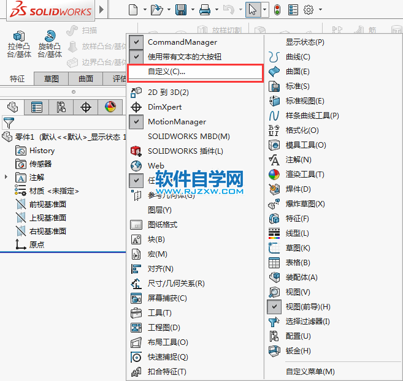
Task: Select the 上视基准面 top plane
Action: [41, 218]
